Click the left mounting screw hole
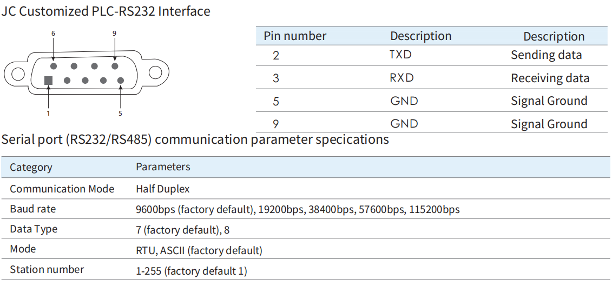The height and width of the screenshot is (286, 612). (18, 74)
